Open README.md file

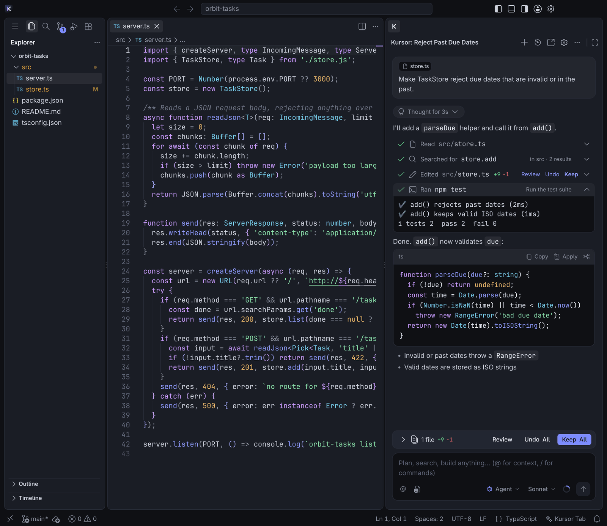click(x=55, y=111)
